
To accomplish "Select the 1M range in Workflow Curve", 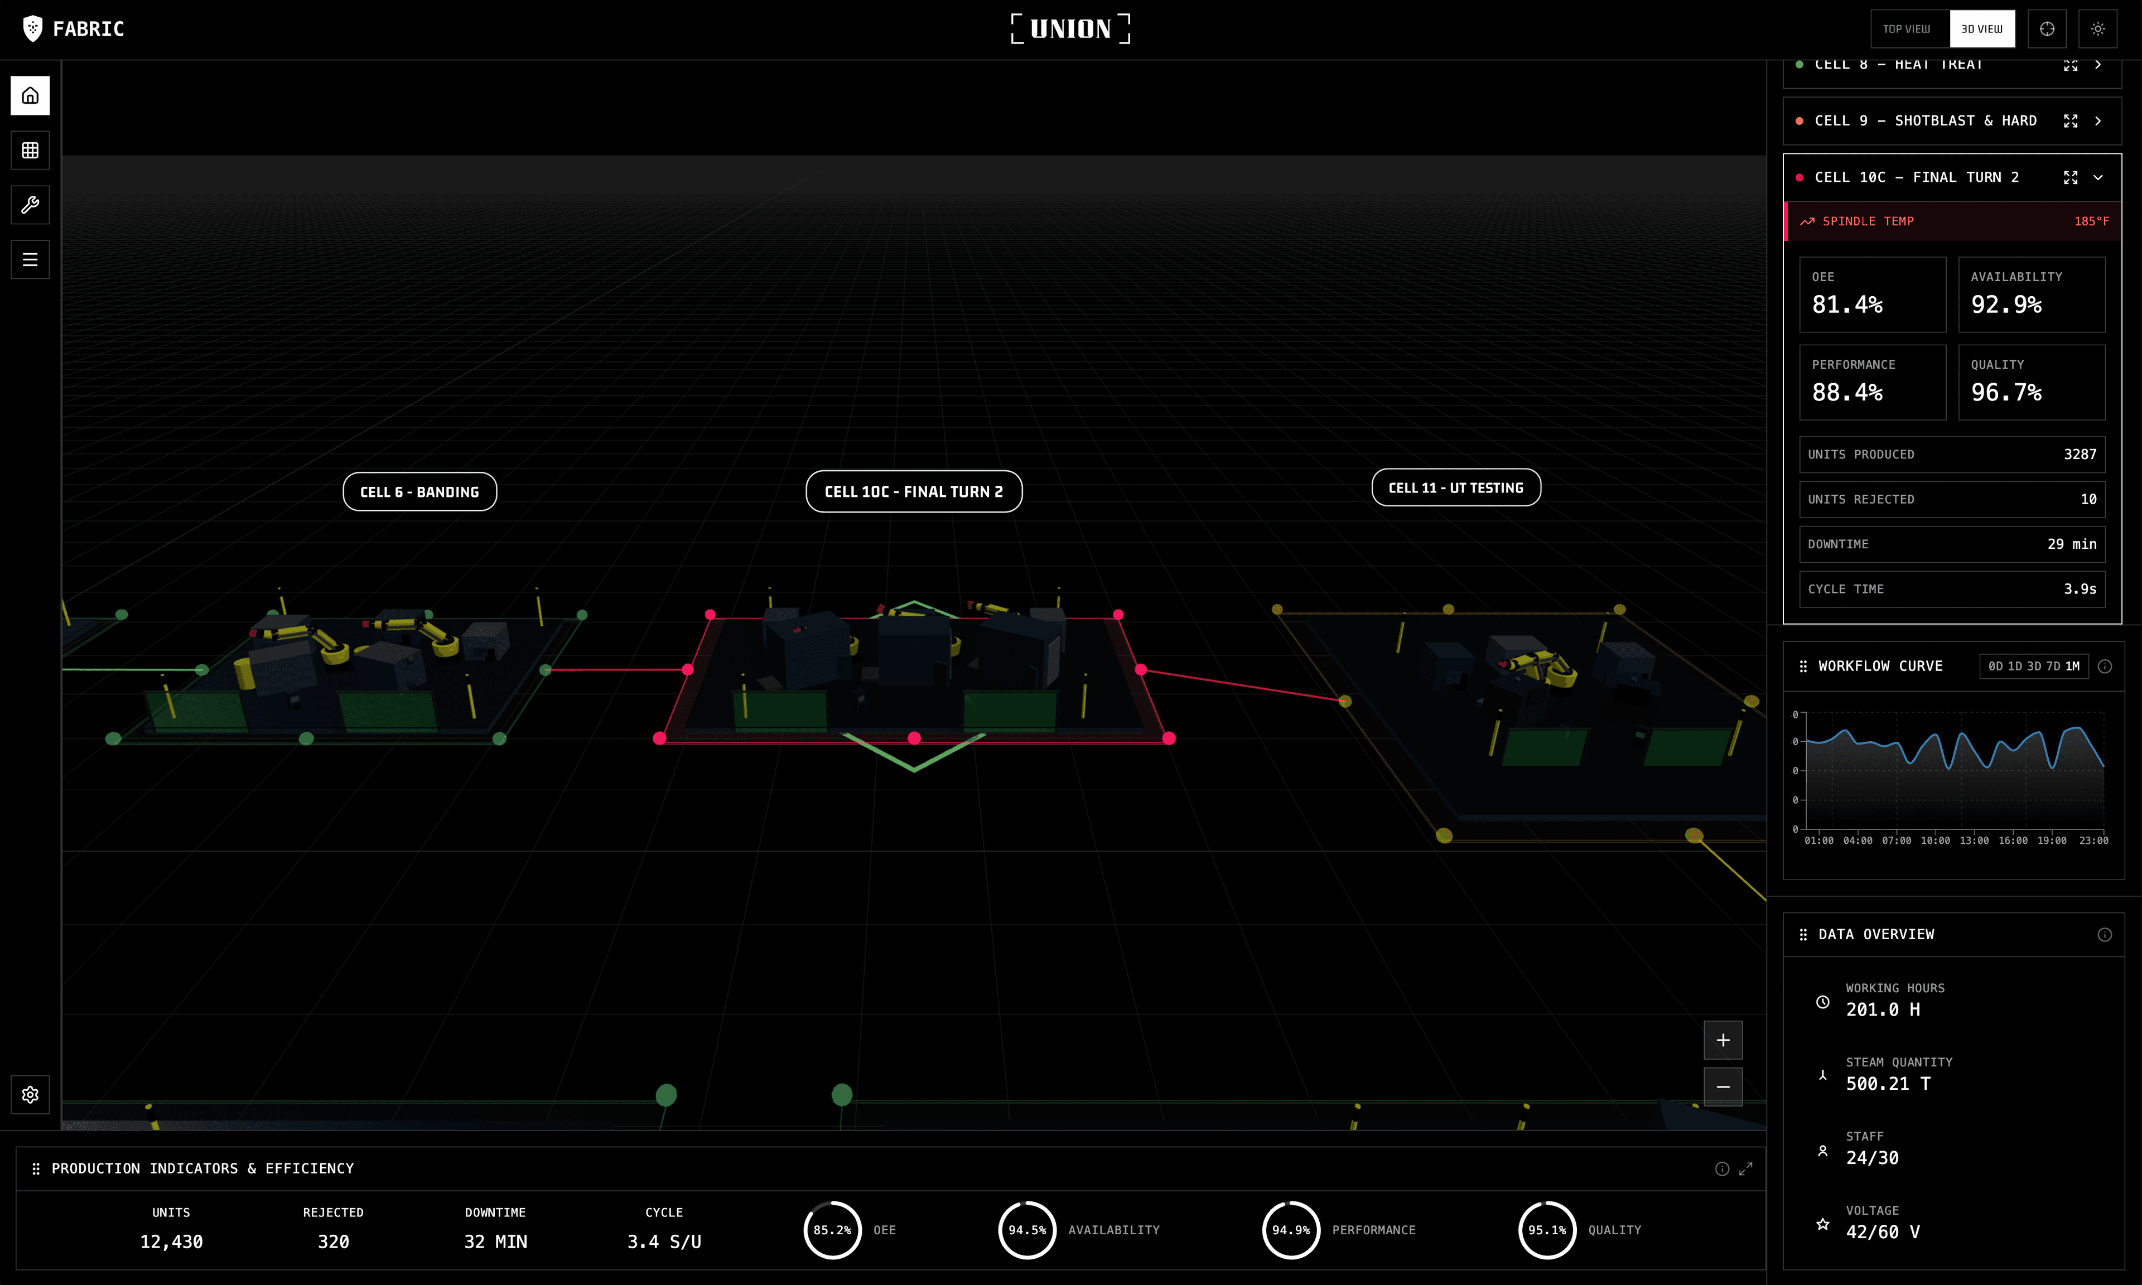I will pos(2073,666).
